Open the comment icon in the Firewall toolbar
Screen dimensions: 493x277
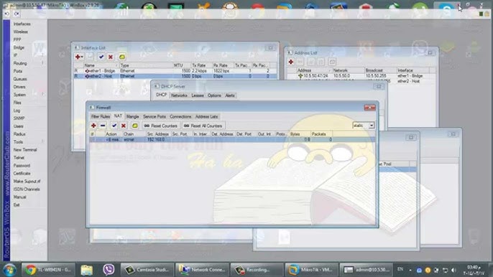135,126
